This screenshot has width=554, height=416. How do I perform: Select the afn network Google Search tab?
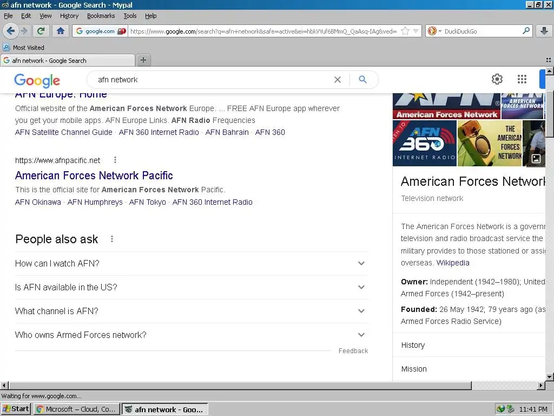coord(68,61)
